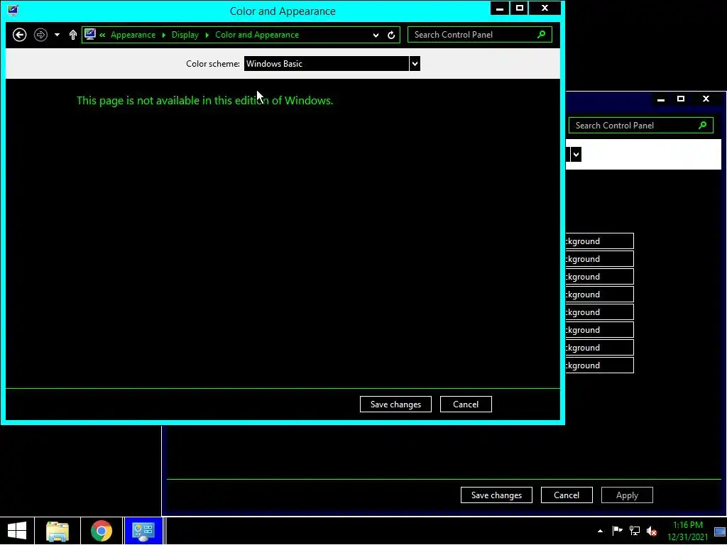
Task: Maximize the Color and Appearance window
Action: point(520,9)
